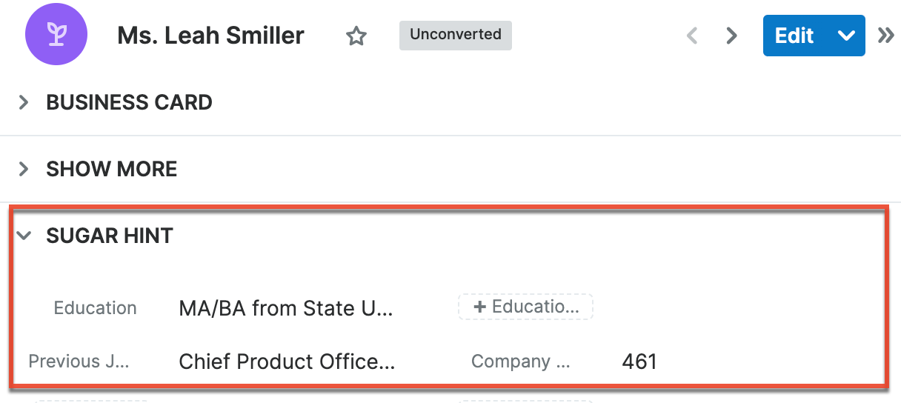Open the Edit actions dropdown arrow
The height and width of the screenshot is (403, 901).
[x=846, y=36]
